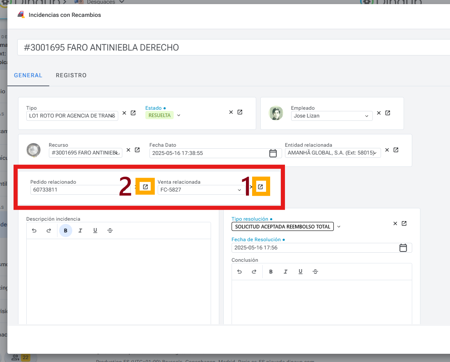
Task: Switch to the REGISTRO tab
Action: point(71,75)
